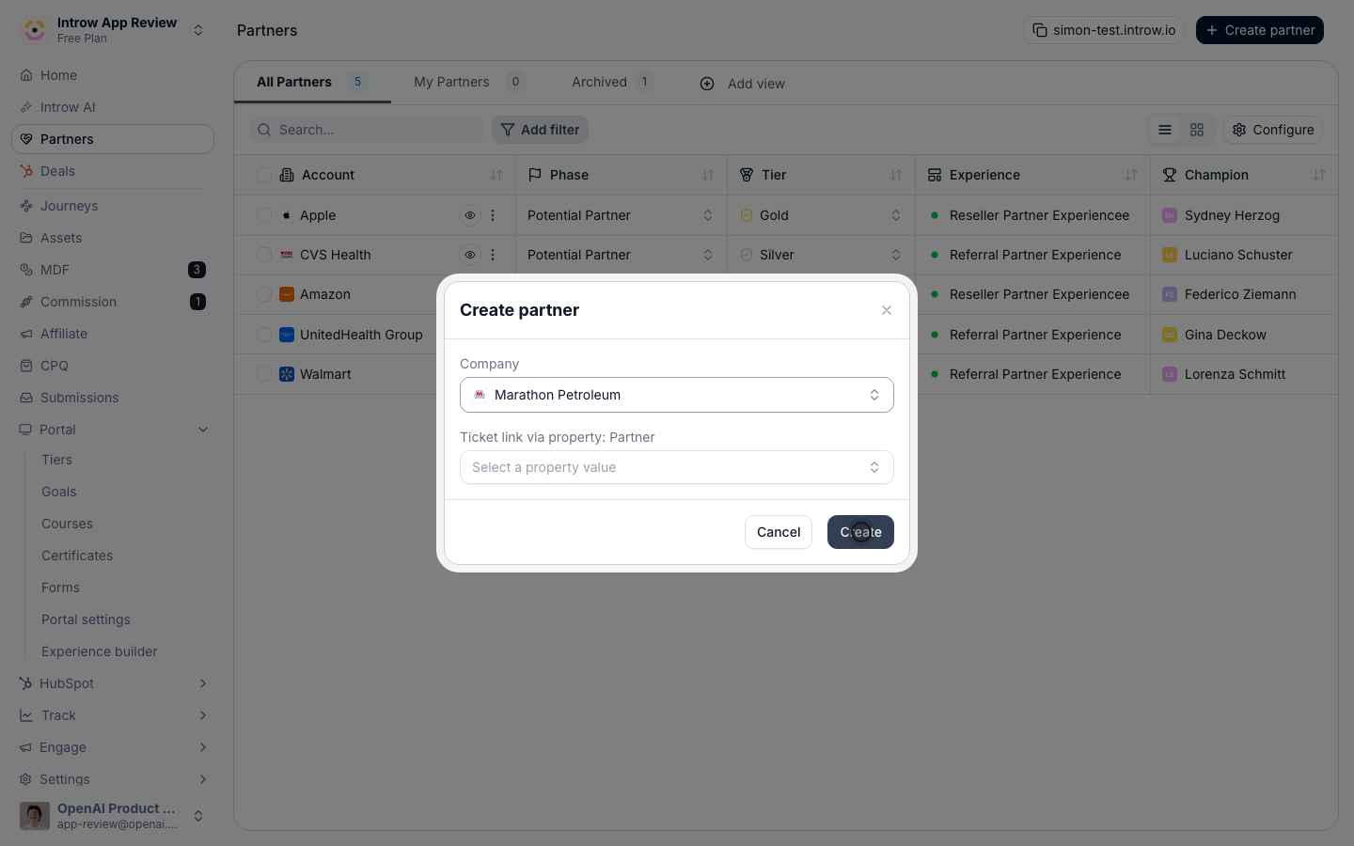Open the Tier dropdown for CVS Health
This screenshot has width=1354, height=846.
821,255
